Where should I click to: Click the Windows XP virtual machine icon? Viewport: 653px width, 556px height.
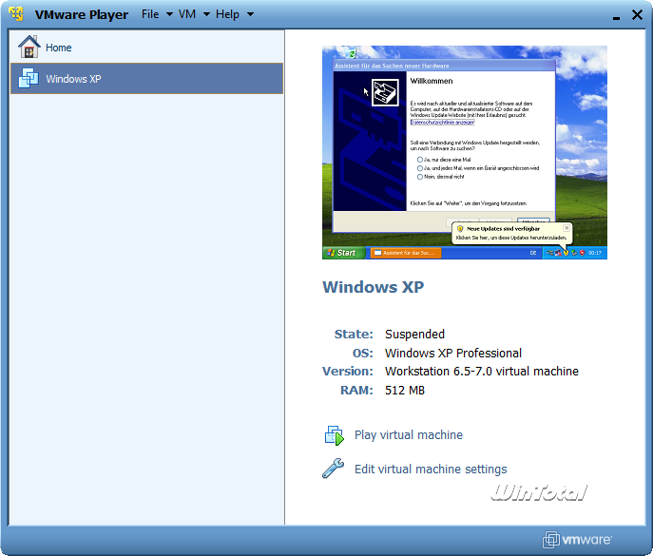coord(29,78)
